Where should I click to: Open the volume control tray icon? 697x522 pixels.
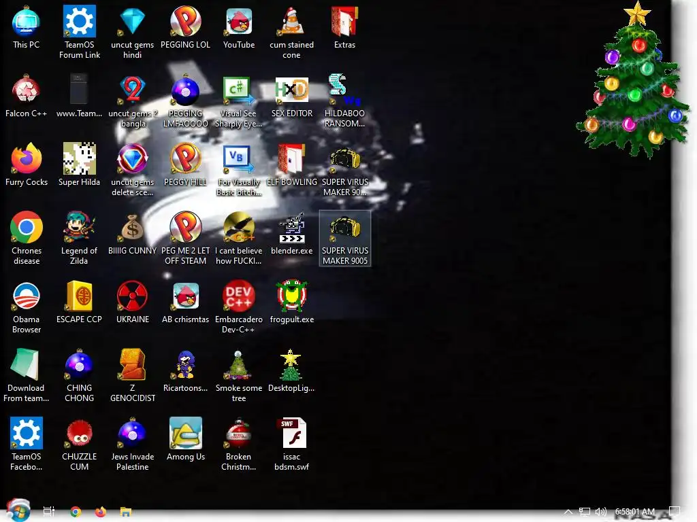601,512
